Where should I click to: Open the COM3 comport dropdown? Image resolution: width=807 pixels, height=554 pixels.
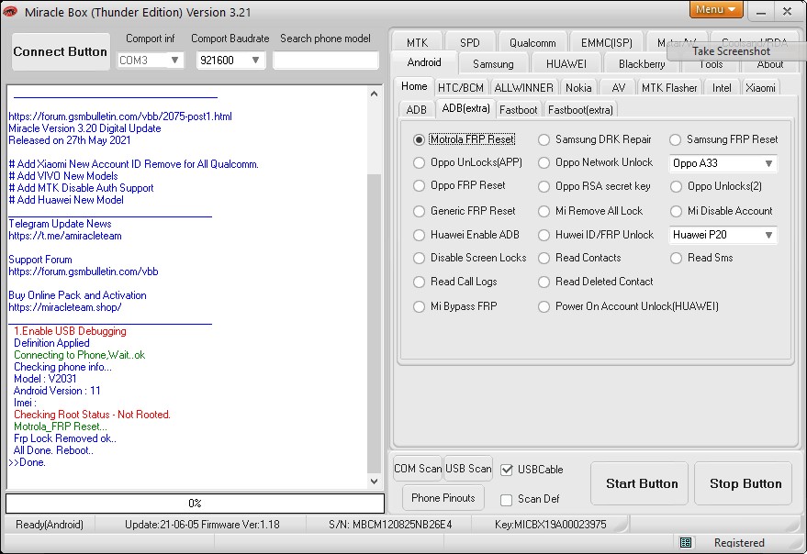150,61
